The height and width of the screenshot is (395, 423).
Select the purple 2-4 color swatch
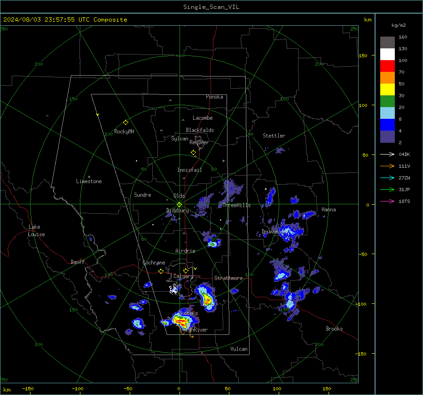(387, 136)
